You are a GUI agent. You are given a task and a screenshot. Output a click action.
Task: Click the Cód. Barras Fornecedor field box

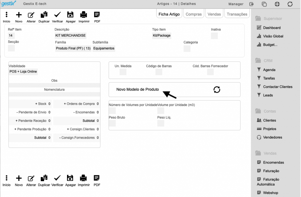coord(210,72)
